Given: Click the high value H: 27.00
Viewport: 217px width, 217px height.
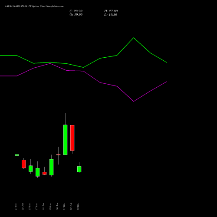Looking at the screenshot, I should [111, 11].
